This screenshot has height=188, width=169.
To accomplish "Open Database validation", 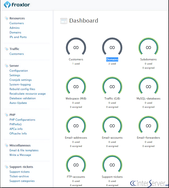I will pyautogui.click(x=23, y=98).
